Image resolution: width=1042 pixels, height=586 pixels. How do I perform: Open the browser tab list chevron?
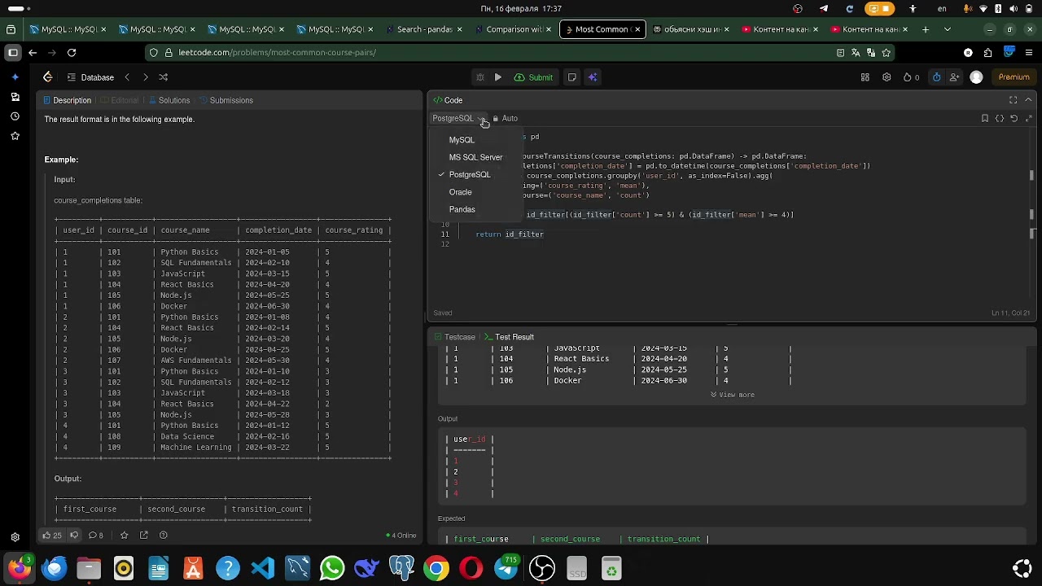coord(947,29)
